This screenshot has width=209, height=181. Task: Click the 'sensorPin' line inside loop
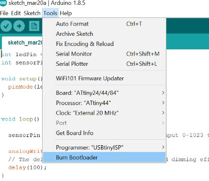(24, 135)
